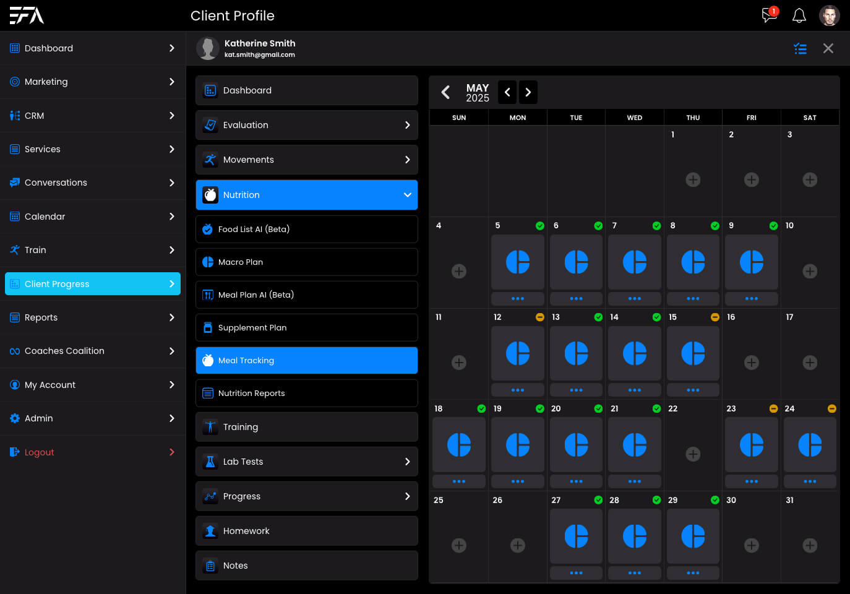The height and width of the screenshot is (594, 850).
Task: Add a meal entry on May 22
Action: [x=693, y=454]
